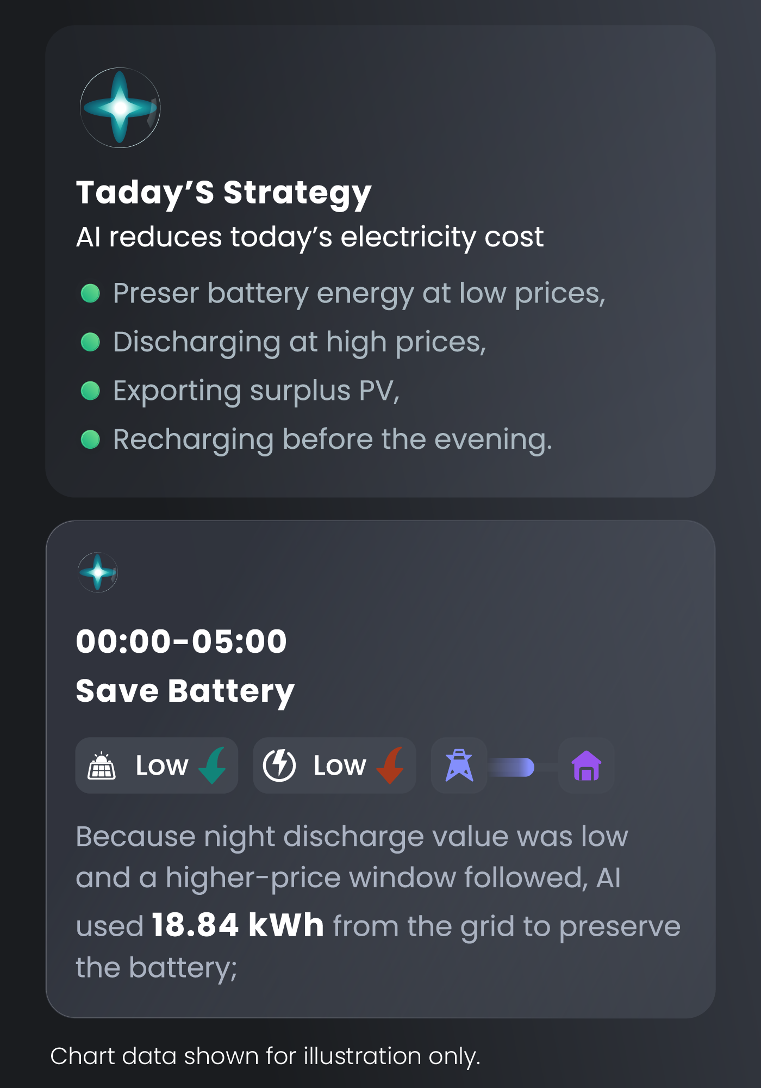The image size is (761, 1088).
Task: Click the Taday'S Strategy heading
Action: pos(224,194)
